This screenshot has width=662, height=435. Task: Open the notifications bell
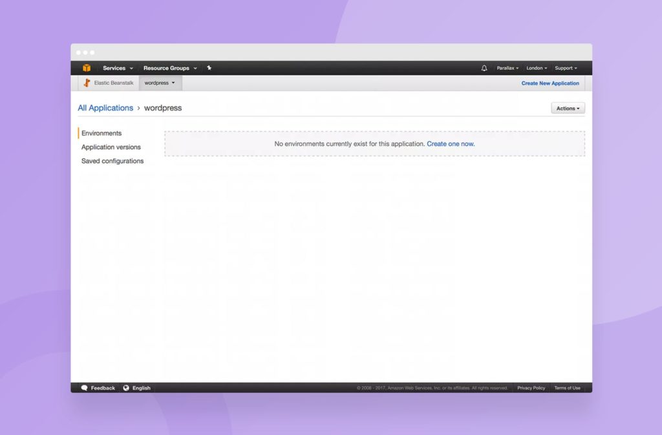click(484, 68)
